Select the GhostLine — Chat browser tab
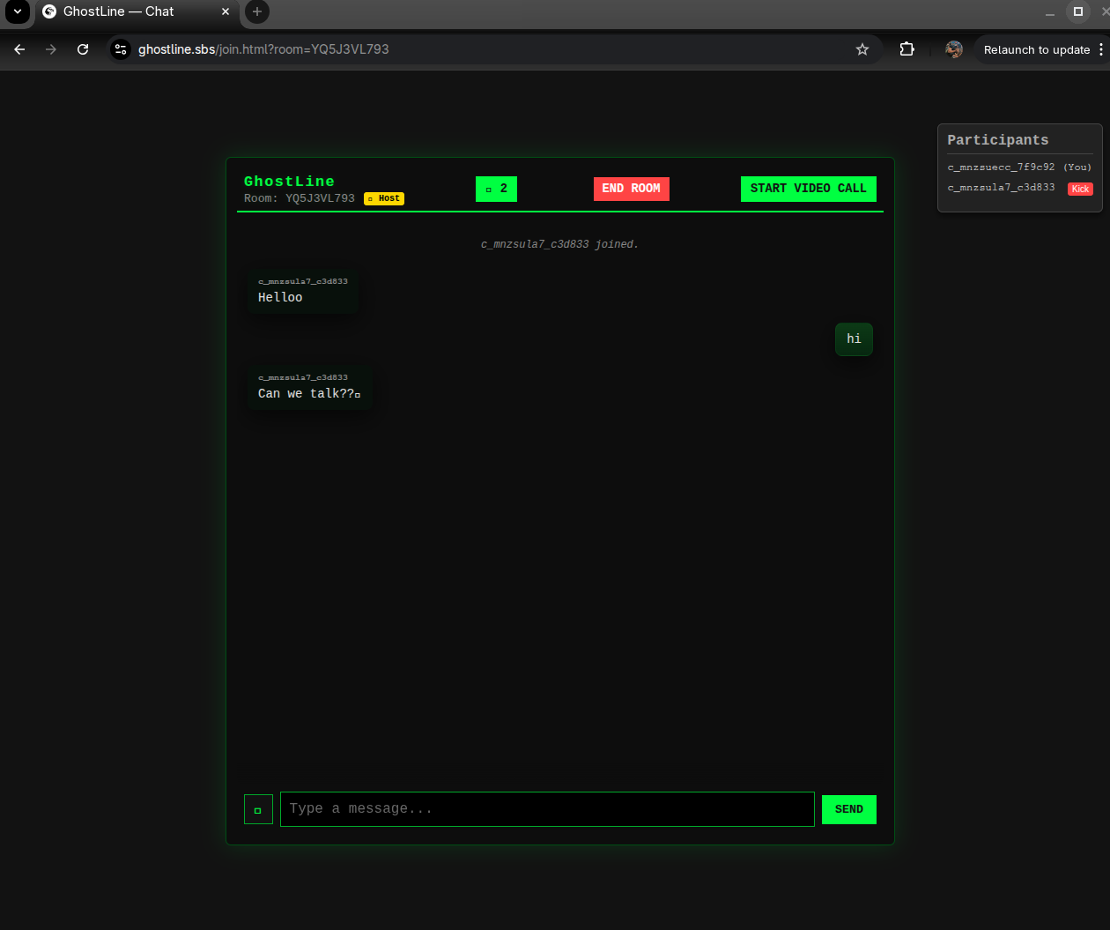Viewport: 1110px width, 930px height. pyautogui.click(x=137, y=12)
